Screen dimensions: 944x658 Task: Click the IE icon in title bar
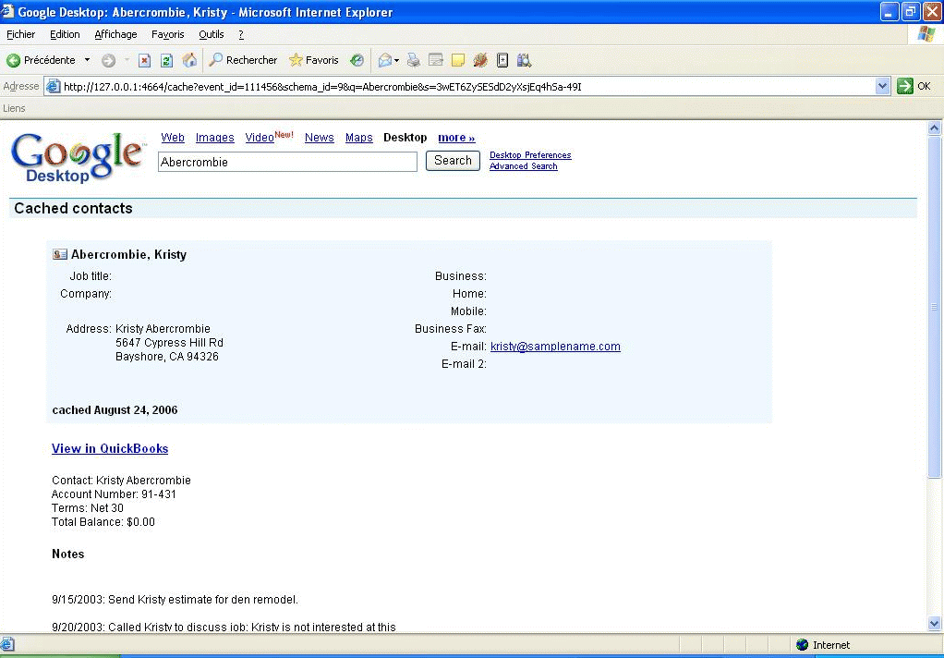tap(7, 11)
